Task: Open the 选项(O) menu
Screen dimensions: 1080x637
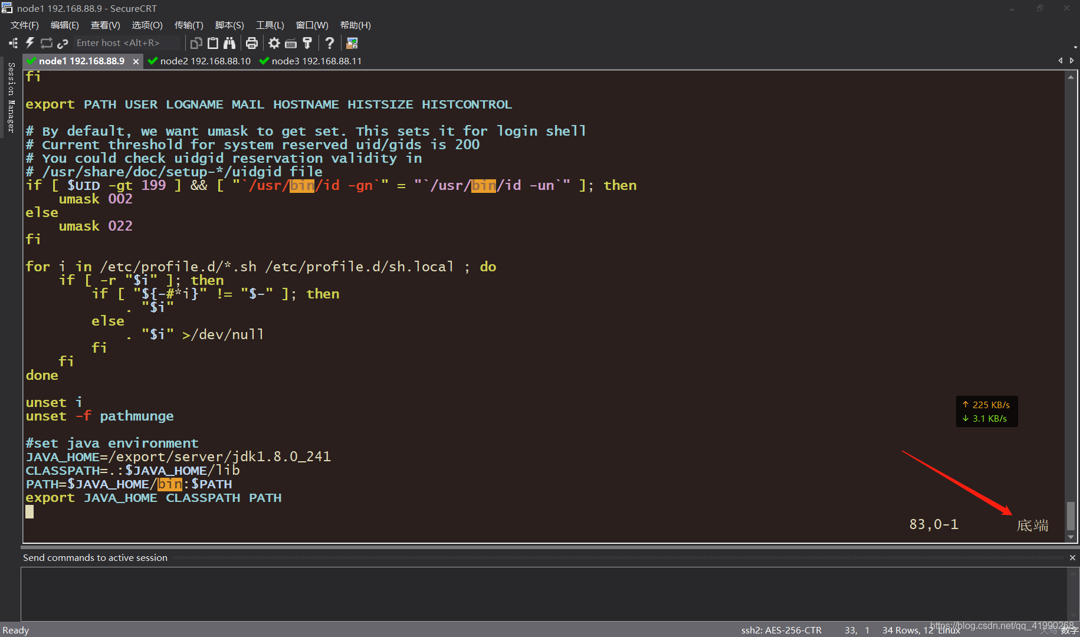Action: pyautogui.click(x=147, y=25)
